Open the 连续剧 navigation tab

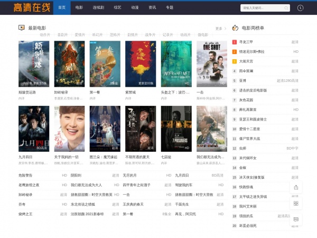[98, 8]
